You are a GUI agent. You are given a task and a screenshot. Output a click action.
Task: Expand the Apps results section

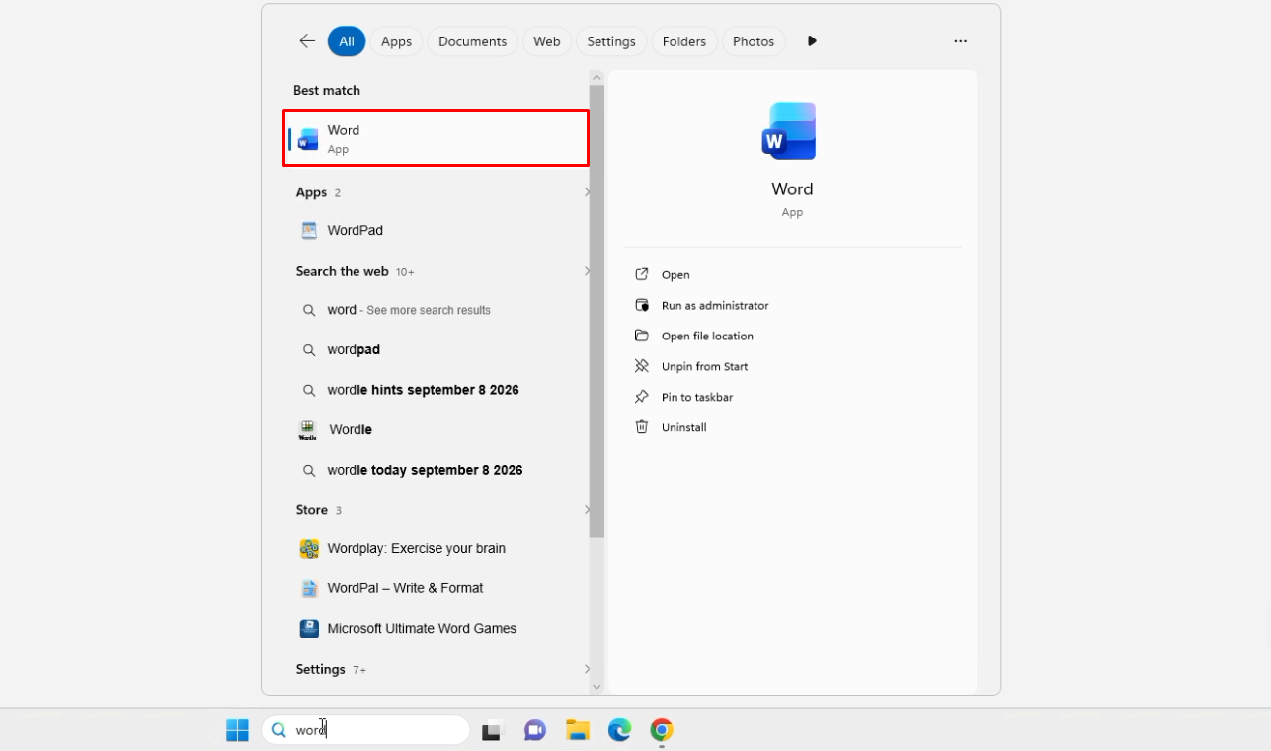587,192
